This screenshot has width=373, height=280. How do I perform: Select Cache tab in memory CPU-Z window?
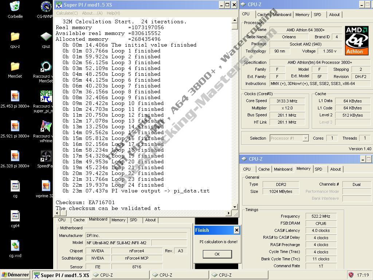(x=264, y=169)
